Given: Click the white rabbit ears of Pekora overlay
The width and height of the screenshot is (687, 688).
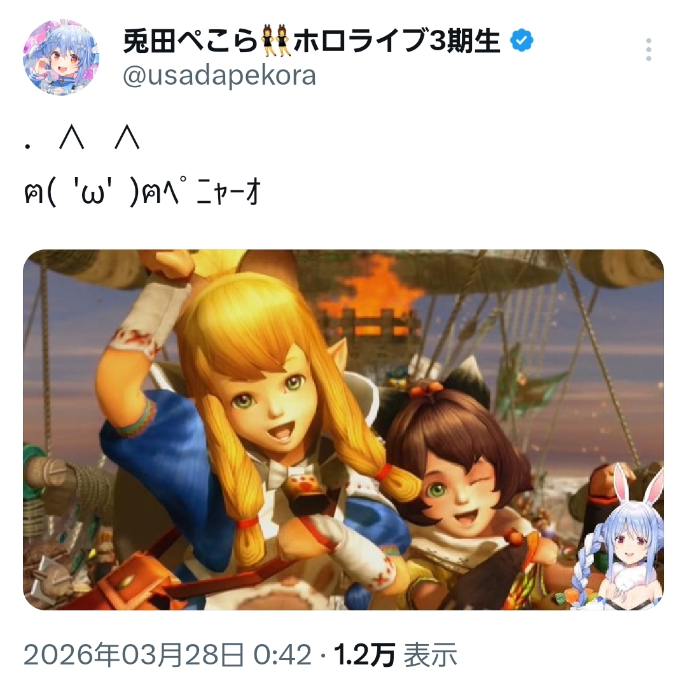Looking at the screenshot, I should click(635, 486).
